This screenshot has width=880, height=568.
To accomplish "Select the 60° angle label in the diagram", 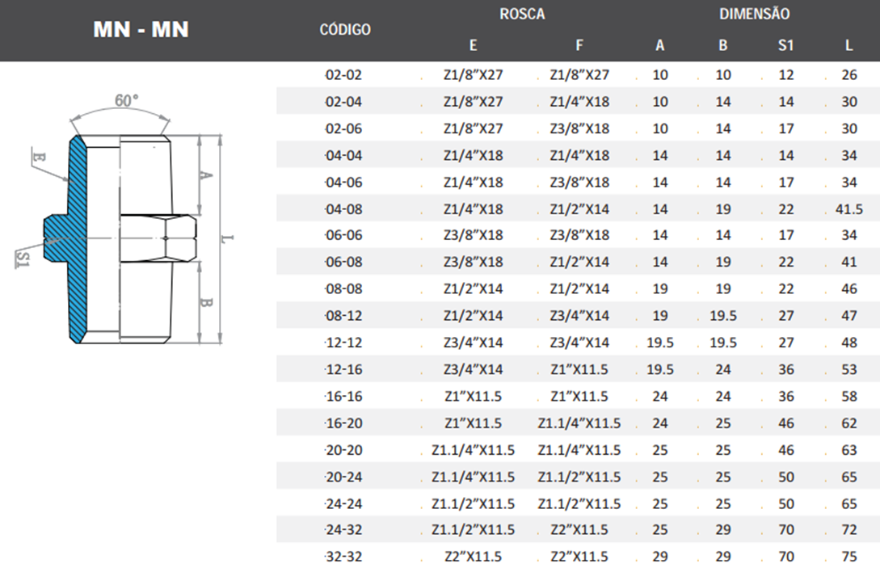I will (x=126, y=101).
